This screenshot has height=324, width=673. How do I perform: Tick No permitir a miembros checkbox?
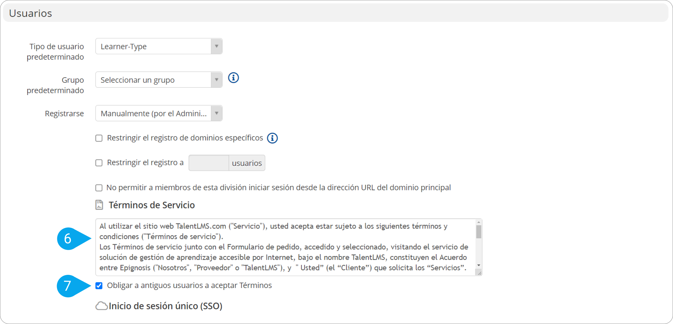click(x=99, y=188)
